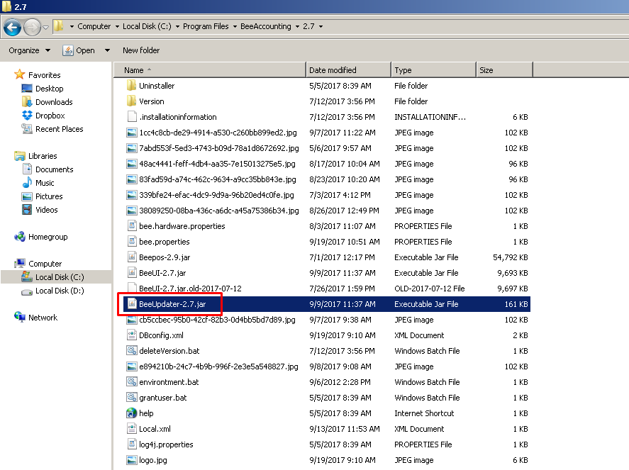Image resolution: width=629 pixels, height=470 pixels.
Task: Expand dropdown arrow after Local Disk (C:) breadcrumb
Action: [177, 27]
